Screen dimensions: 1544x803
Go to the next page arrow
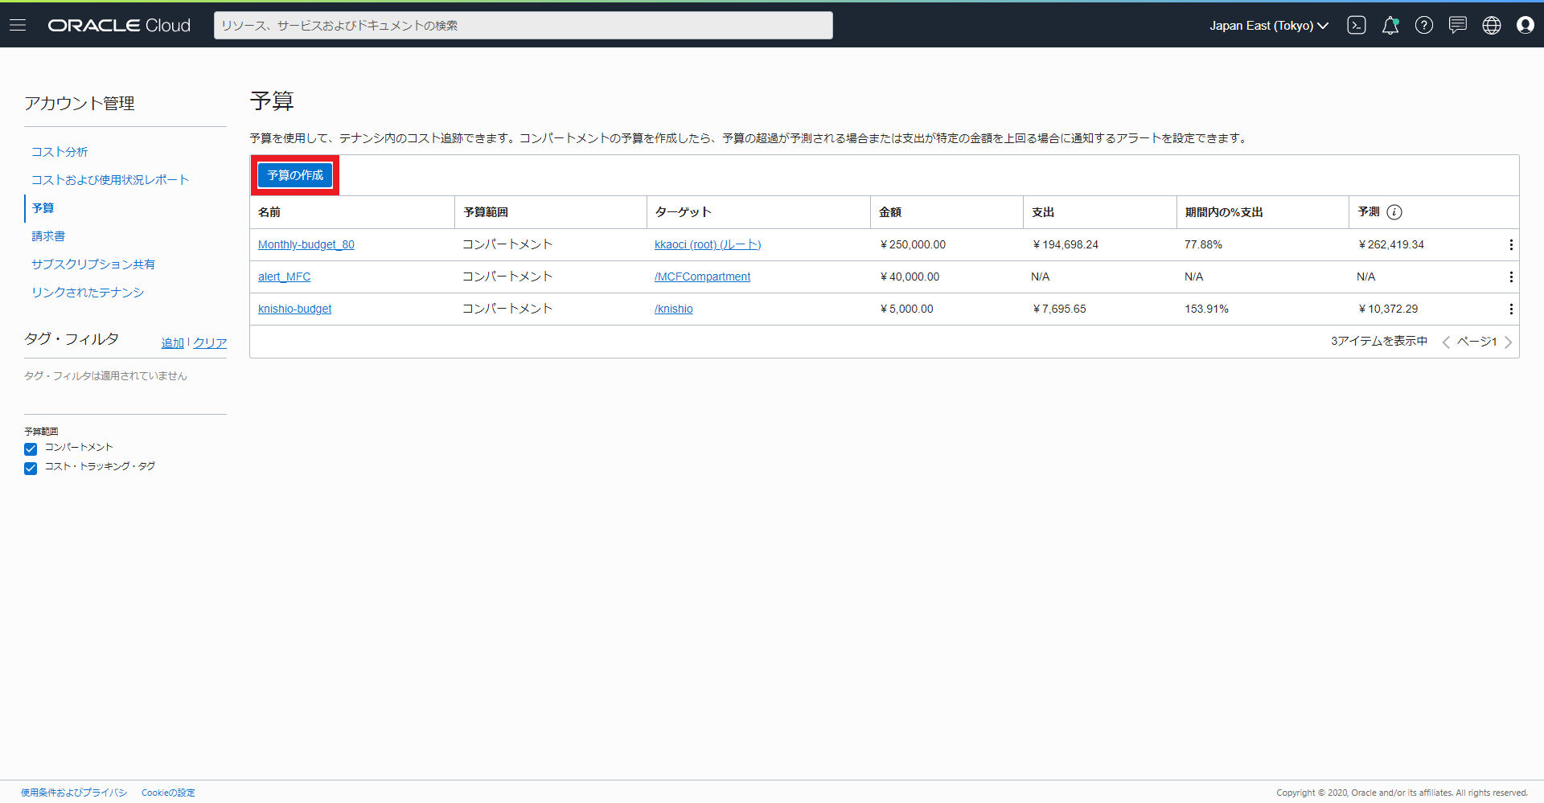point(1508,342)
